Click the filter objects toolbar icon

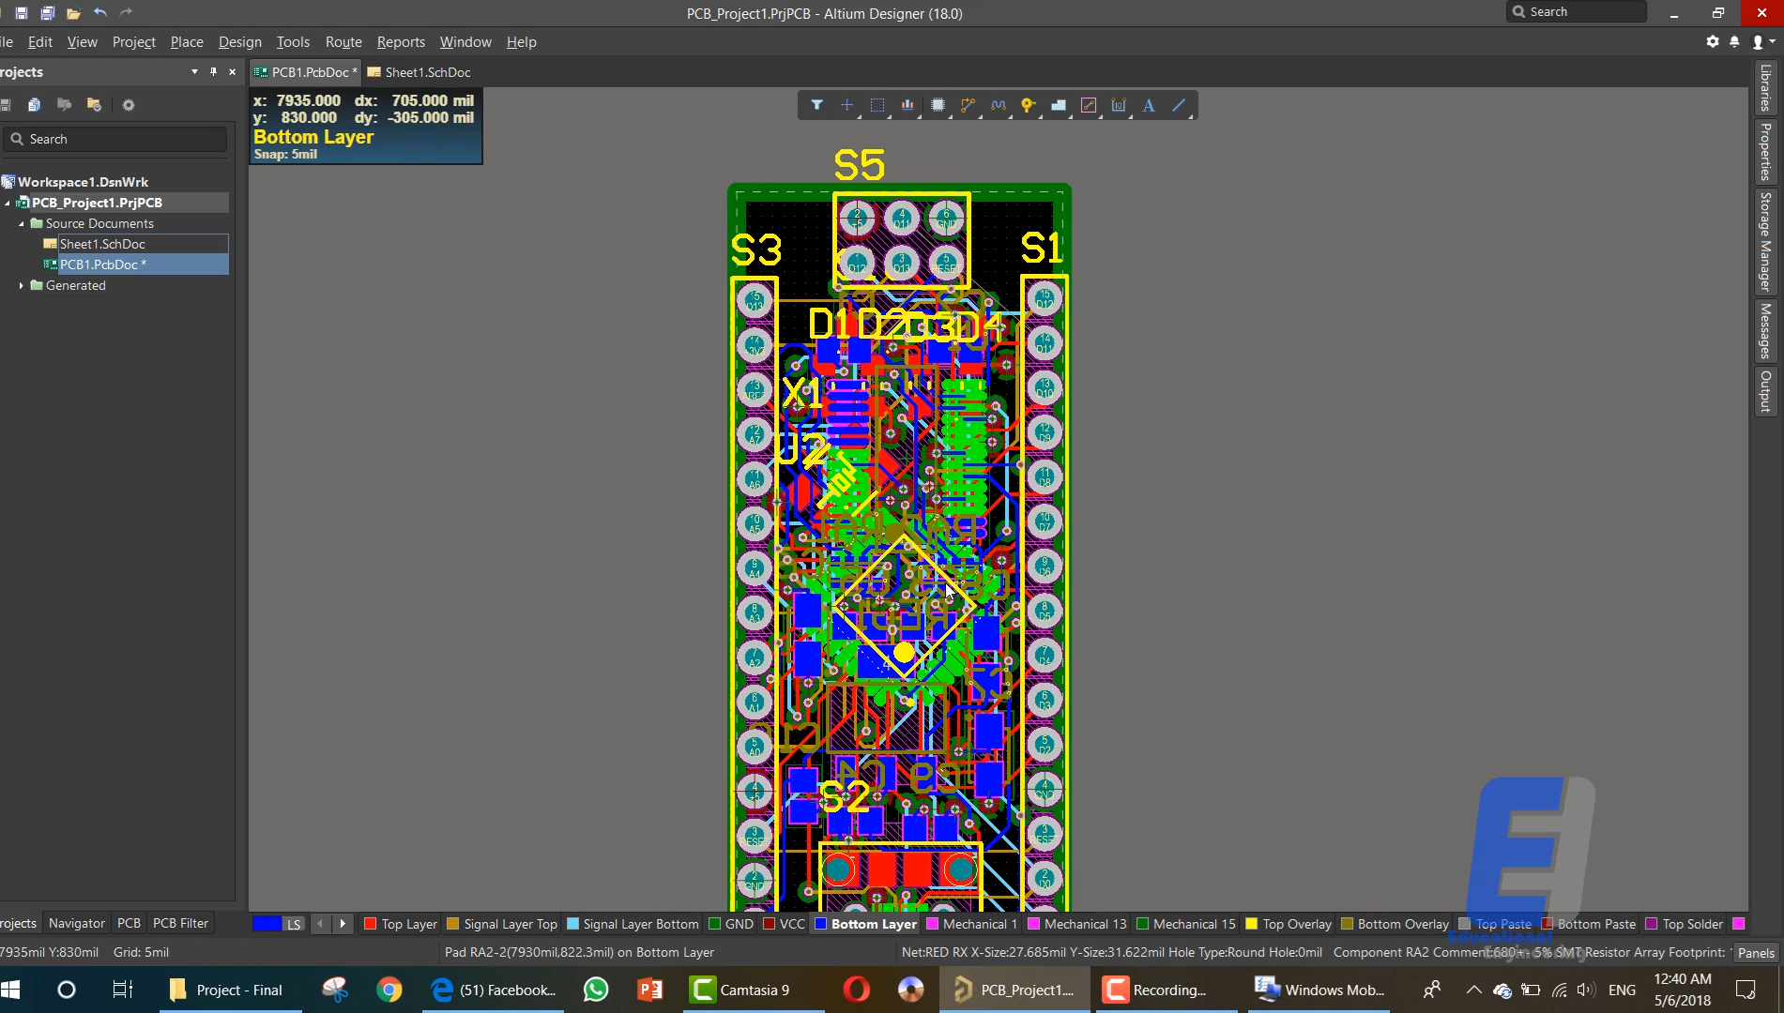pos(816,105)
